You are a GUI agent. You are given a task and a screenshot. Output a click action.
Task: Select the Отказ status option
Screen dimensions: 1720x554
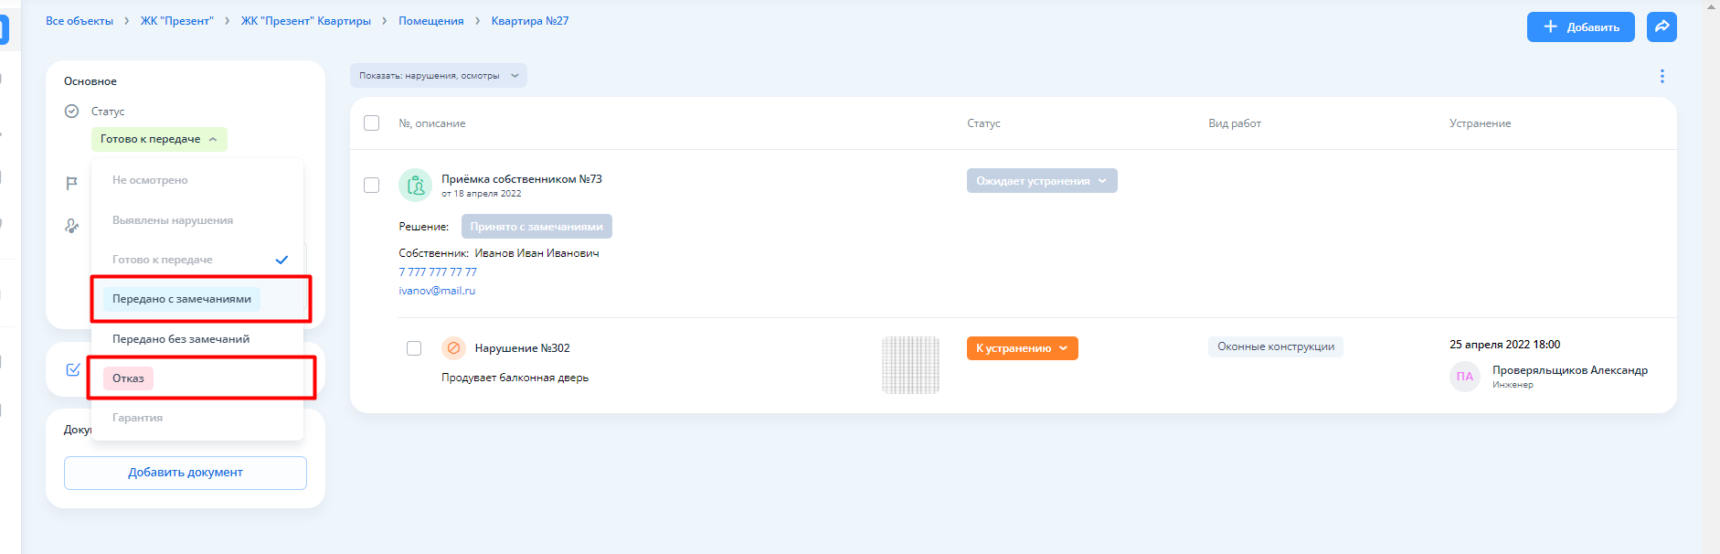pyautogui.click(x=128, y=378)
